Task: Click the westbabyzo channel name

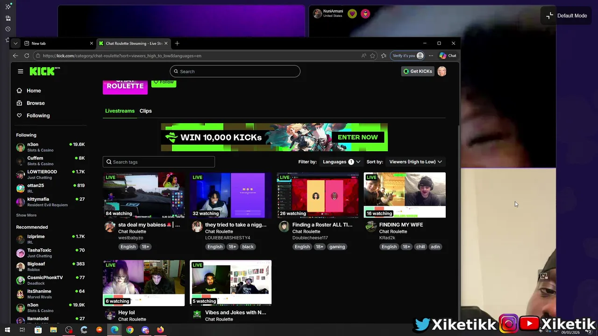Action: coord(131,238)
